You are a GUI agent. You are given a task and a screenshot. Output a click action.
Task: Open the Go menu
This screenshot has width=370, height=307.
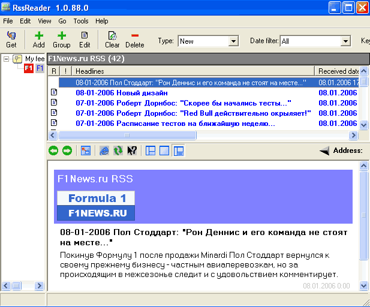62,21
